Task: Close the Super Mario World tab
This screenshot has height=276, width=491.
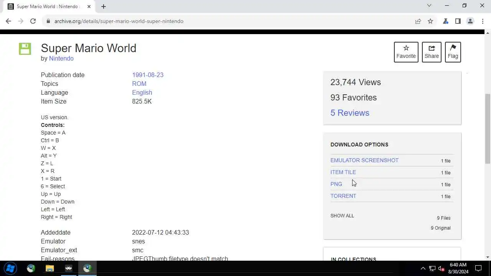Action: [x=89, y=7]
